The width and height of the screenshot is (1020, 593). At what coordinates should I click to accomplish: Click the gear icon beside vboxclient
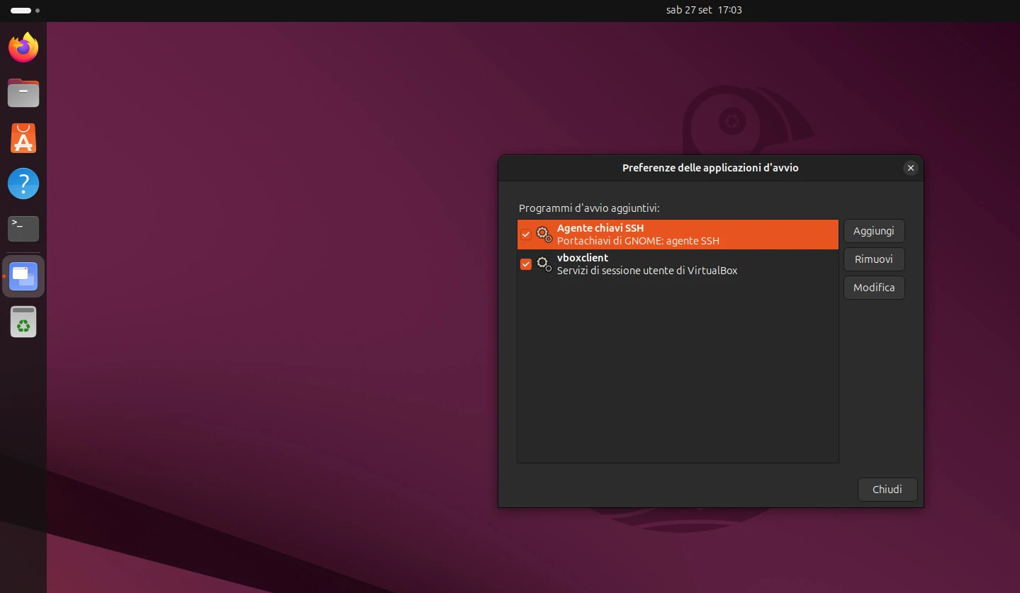point(544,264)
